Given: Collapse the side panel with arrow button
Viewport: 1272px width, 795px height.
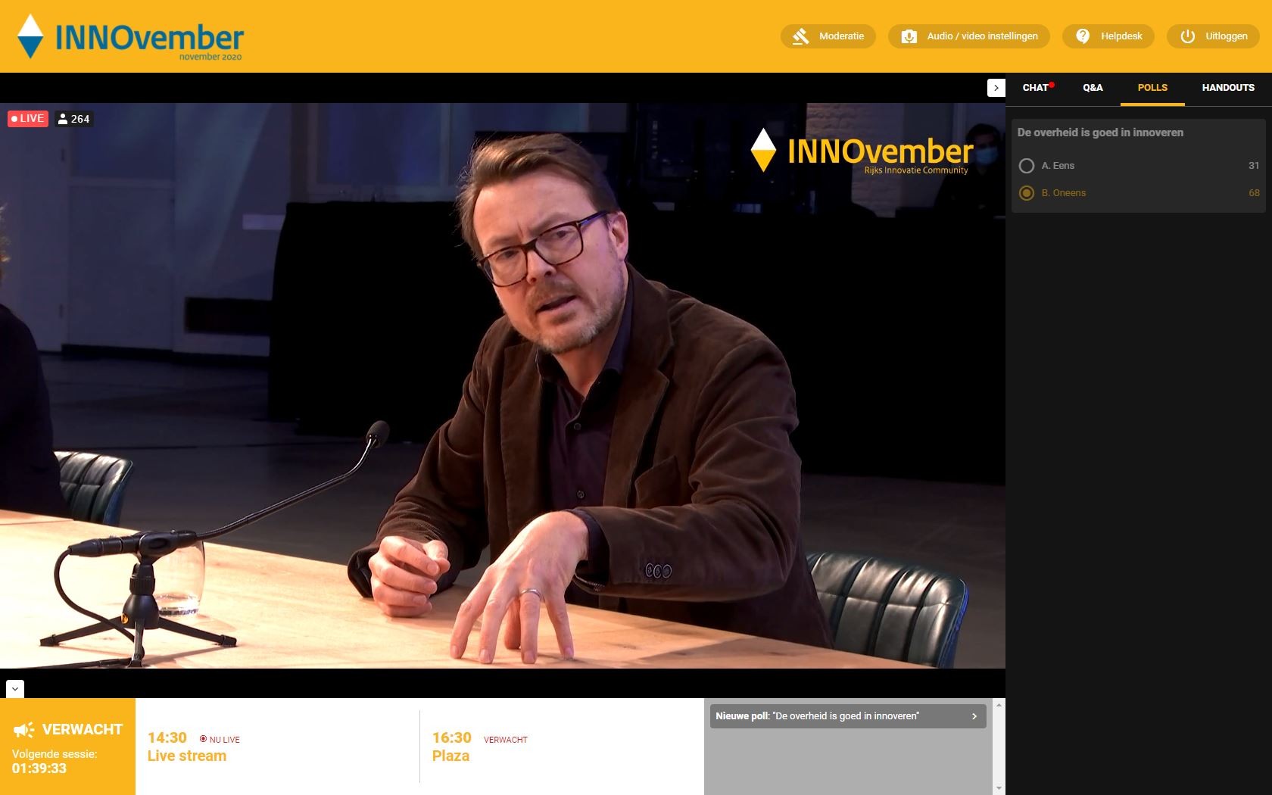Looking at the screenshot, I should click(996, 88).
